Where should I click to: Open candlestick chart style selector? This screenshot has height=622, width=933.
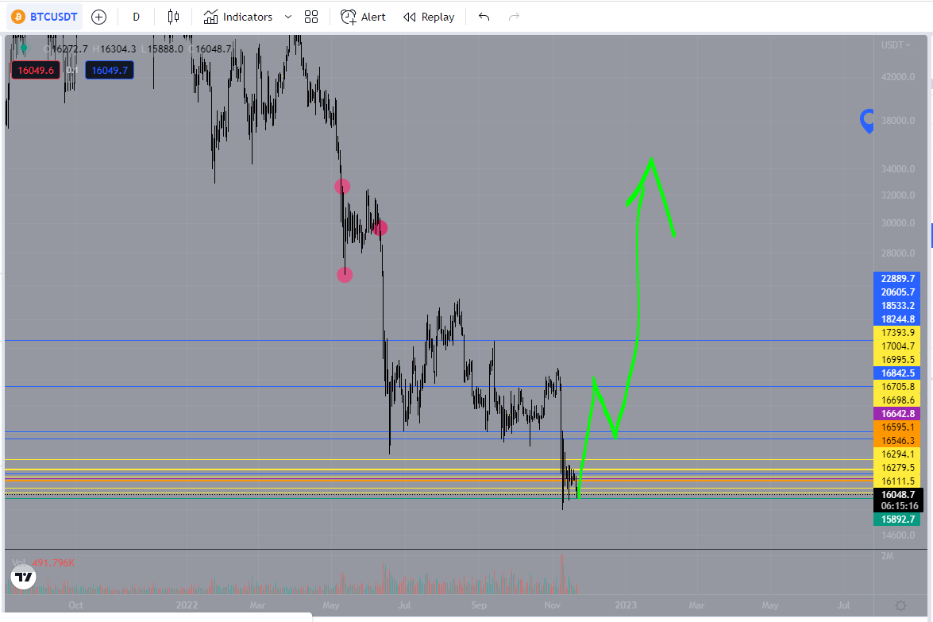click(173, 17)
